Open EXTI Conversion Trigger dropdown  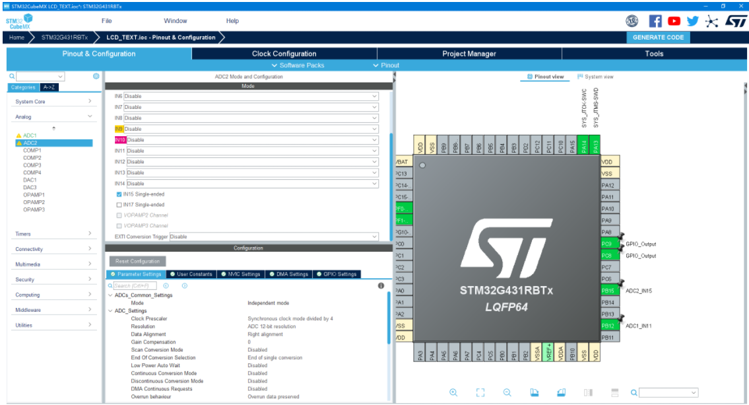274,237
